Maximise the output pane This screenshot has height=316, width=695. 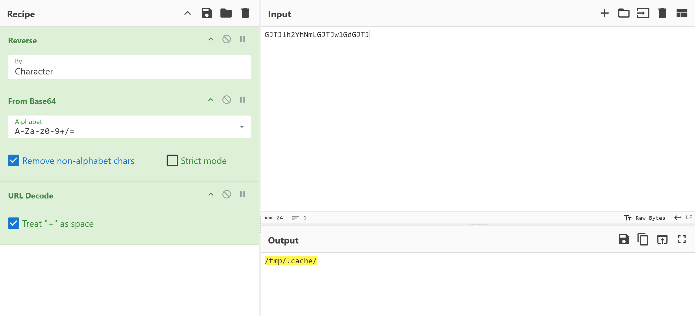tap(681, 240)
